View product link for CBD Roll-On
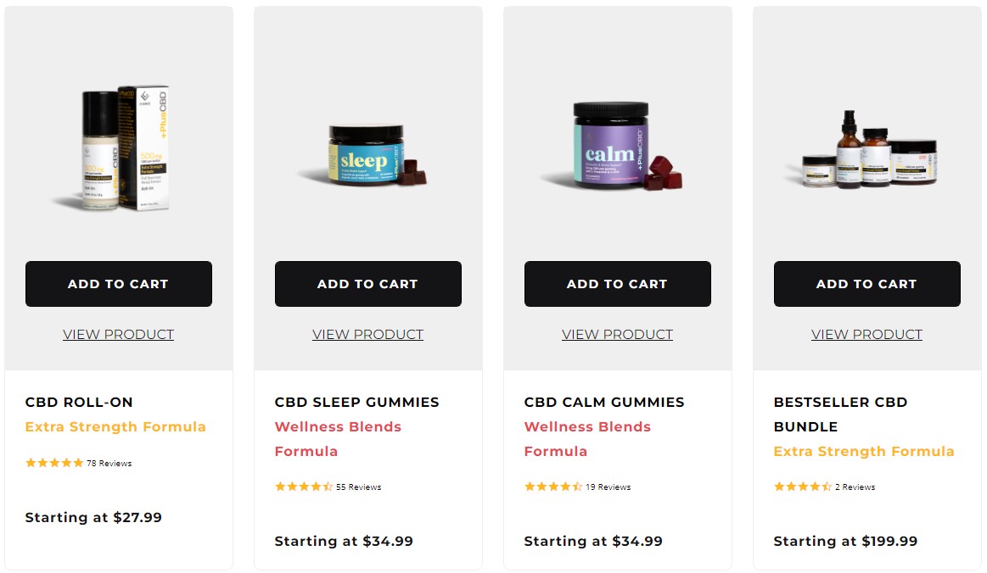 click(x=118, y=335)
